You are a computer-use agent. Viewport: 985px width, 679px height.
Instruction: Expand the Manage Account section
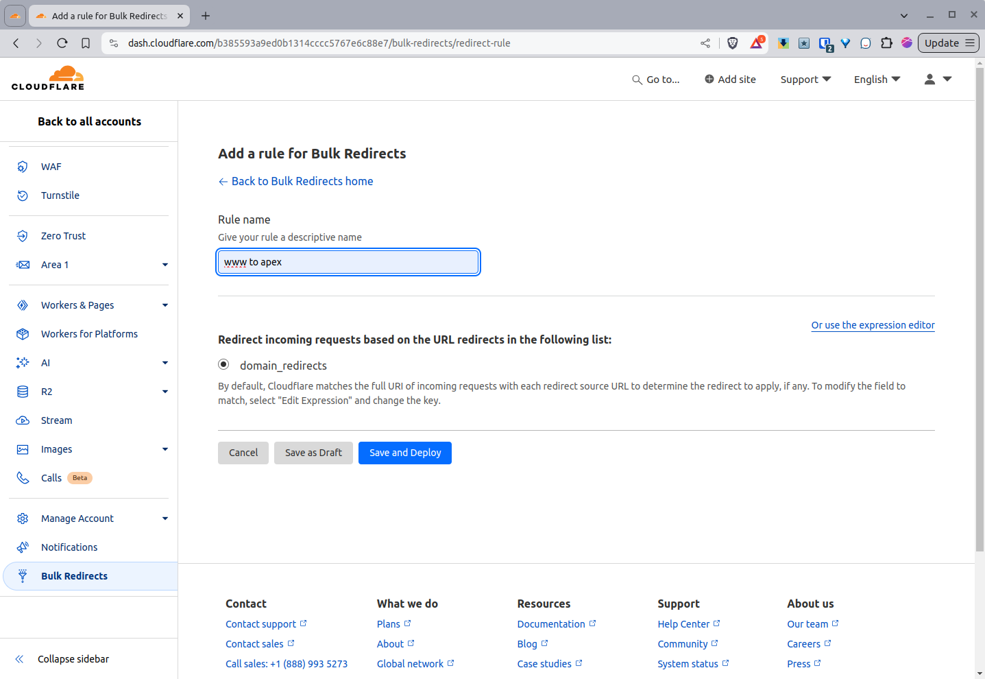(77, 518)
